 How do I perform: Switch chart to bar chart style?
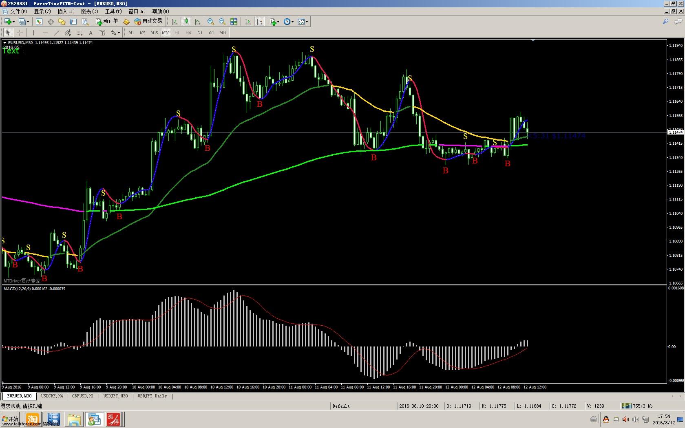pyautogui.click(x=175, y=22)
